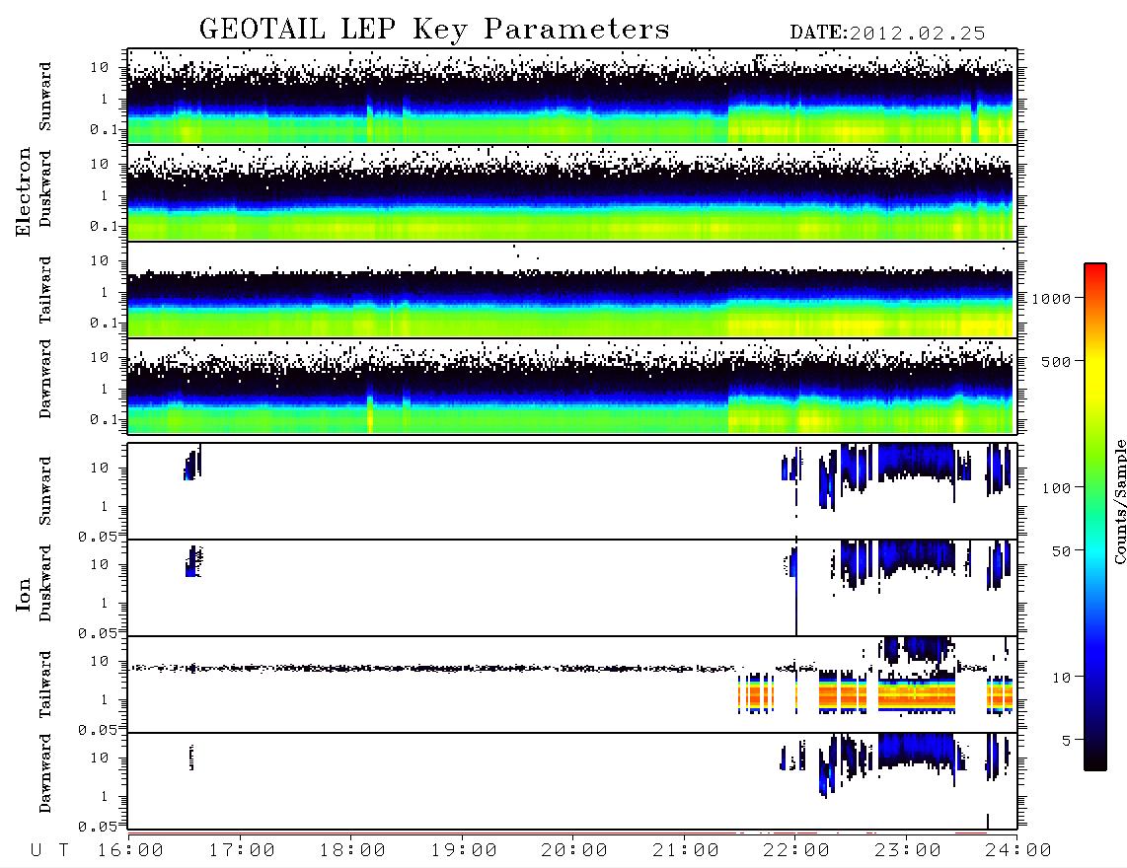
Task: Click the Electron Tailward spectrogram panel
Action: pyautogui.click(x=572, y=290)
